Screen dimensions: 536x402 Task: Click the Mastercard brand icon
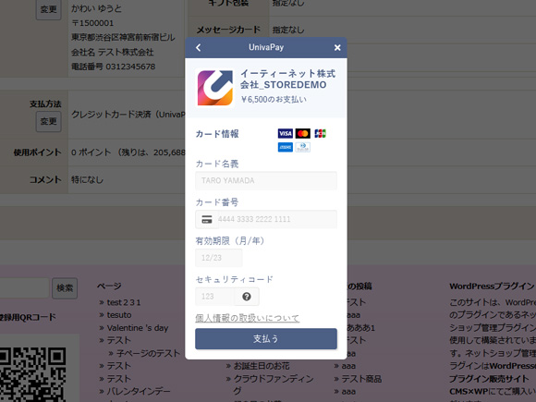303,133
